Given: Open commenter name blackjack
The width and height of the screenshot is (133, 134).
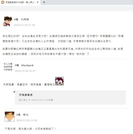Looking at the screenshot, I should [27, 65].
